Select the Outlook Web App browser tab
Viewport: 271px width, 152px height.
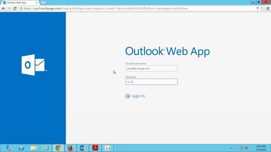tap(20, 3)
